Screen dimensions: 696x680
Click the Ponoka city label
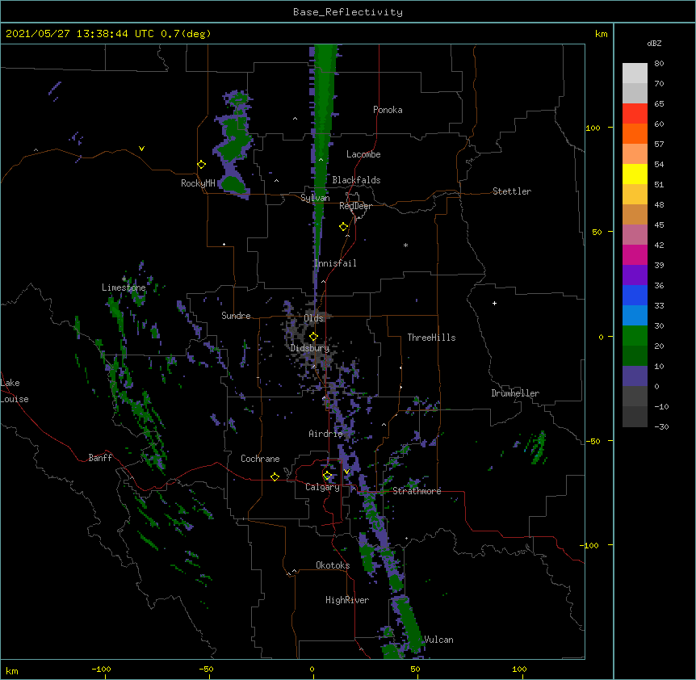click(388, 110)
